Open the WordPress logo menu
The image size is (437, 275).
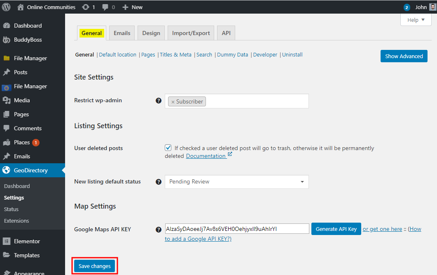[6, 7]
